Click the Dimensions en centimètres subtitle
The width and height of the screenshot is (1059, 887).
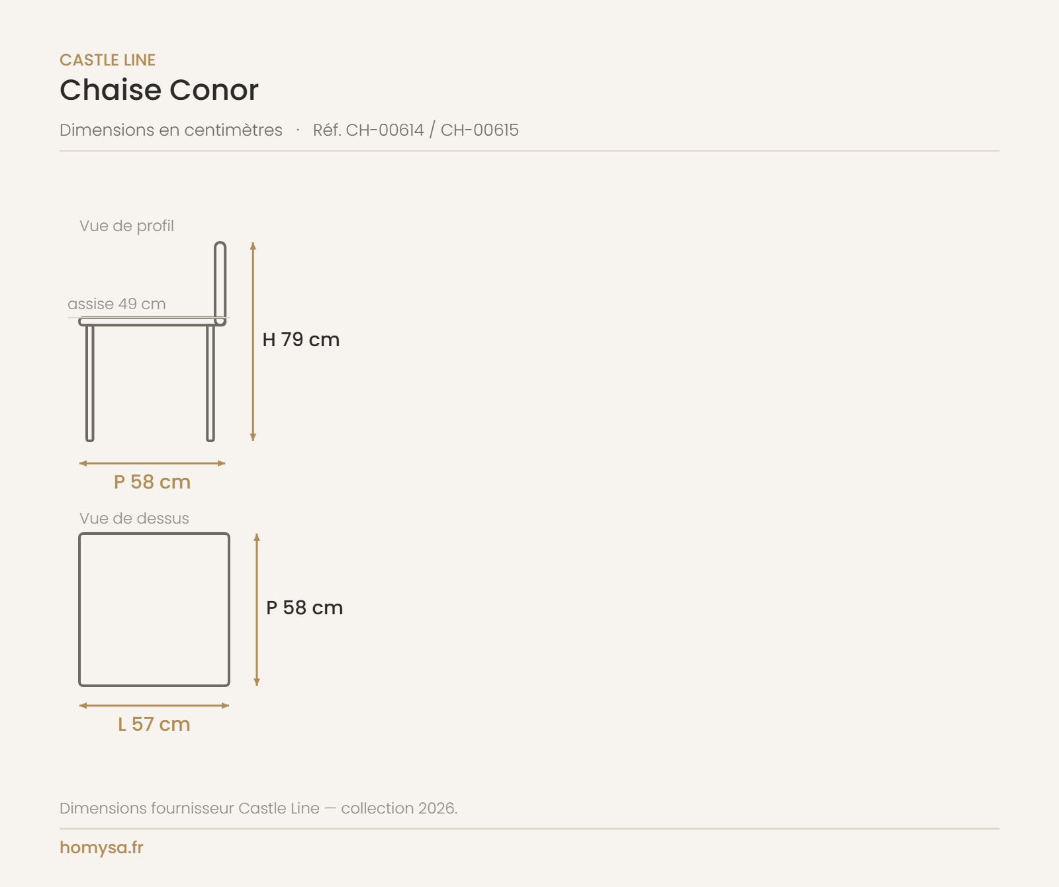coord(171,130)
